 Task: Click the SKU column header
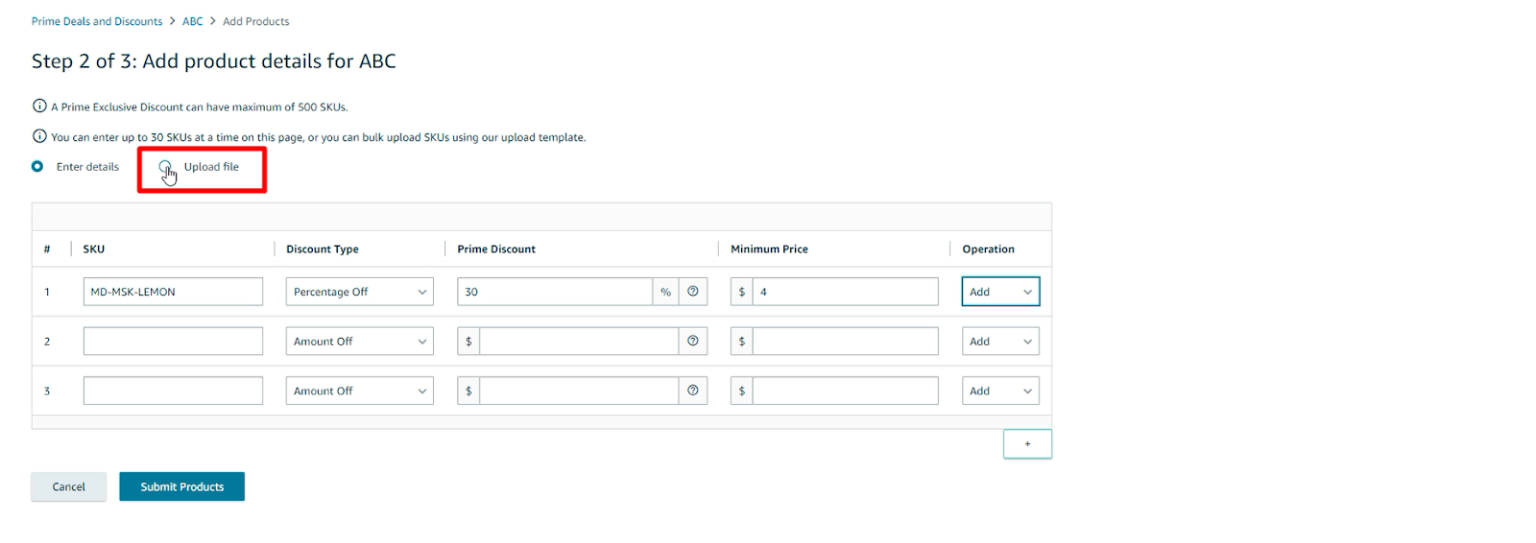pyautogui.click(x=94, y=249)
